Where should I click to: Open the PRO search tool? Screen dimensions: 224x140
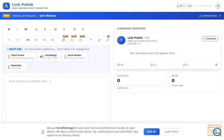[72, 40]
